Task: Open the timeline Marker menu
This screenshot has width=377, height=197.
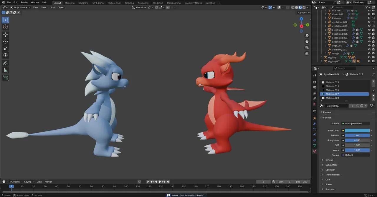Action: coord(48,182)
